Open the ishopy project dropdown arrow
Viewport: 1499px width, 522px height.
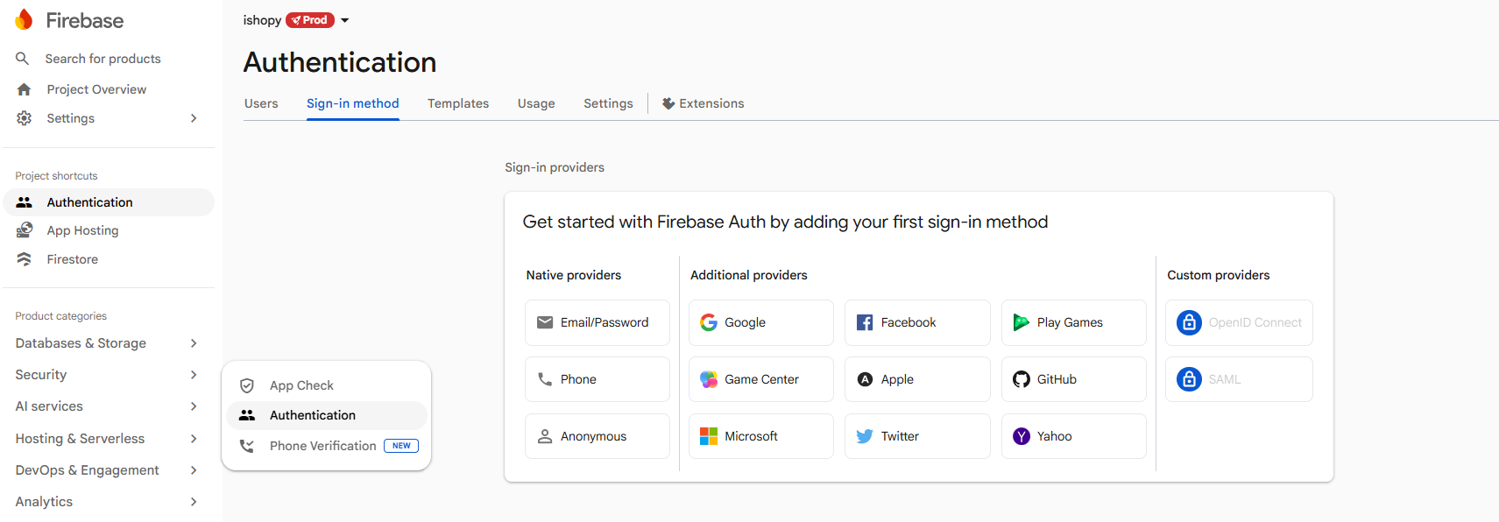[x=345, y=20]
